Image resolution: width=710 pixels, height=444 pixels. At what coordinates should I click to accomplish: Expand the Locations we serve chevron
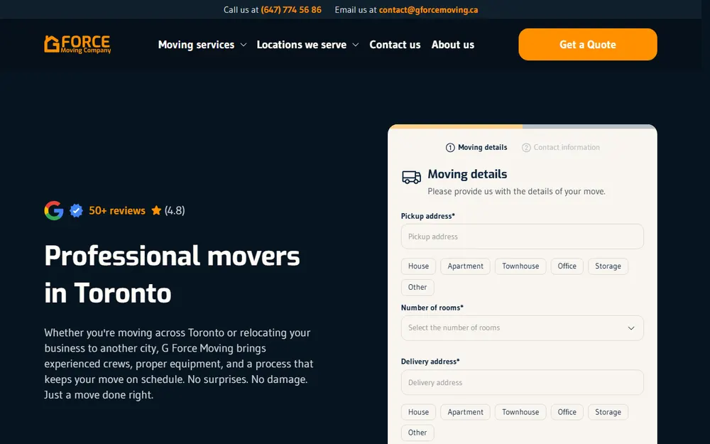click(356, 45)
